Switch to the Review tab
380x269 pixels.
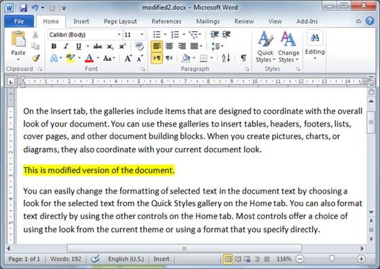click(x=244, y=21)
